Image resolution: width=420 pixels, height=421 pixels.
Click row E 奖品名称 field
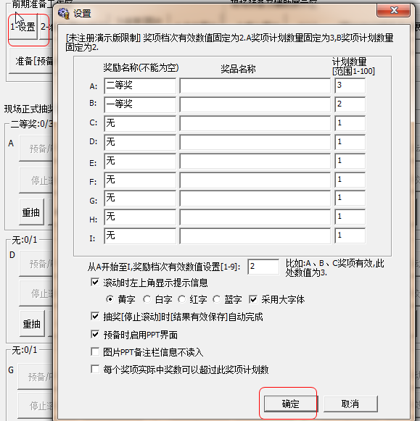pos(255,161)
